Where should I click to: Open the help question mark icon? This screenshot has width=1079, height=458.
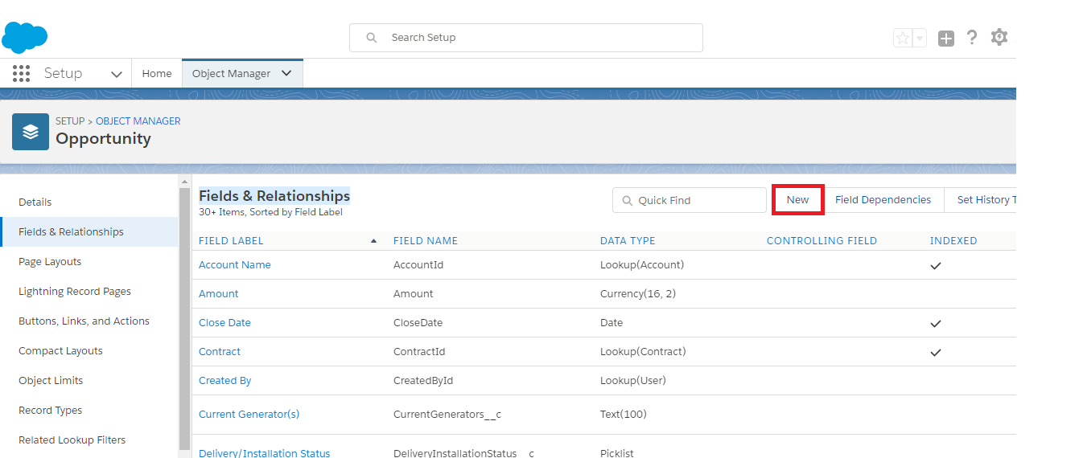(x=972, y=37)
